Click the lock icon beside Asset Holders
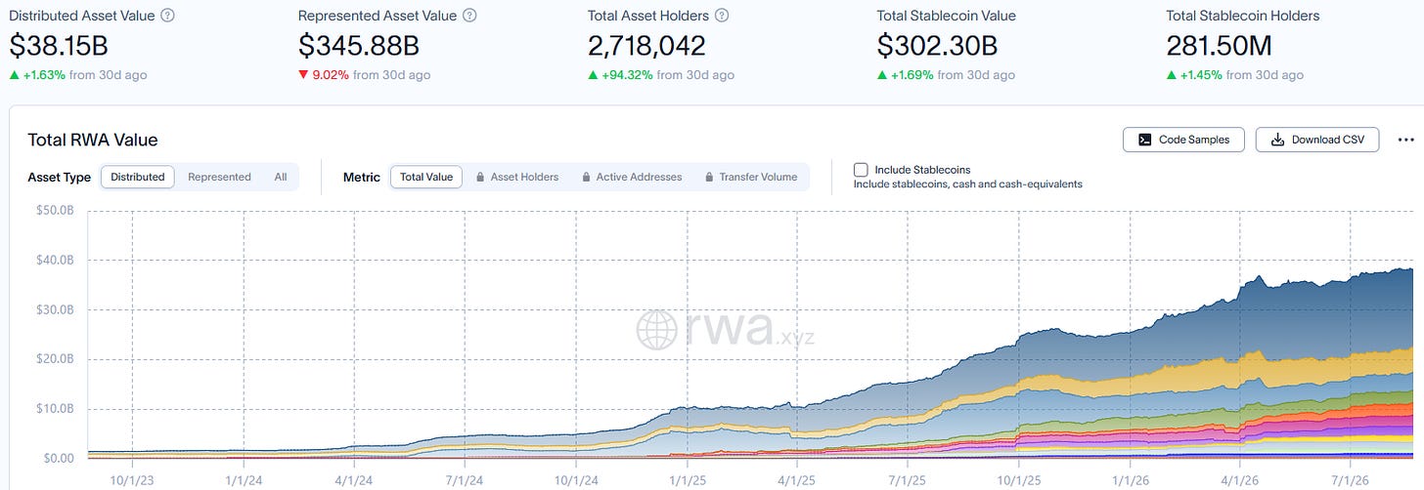This screenshot has height=490, width=1424. (x=480, y=178)
